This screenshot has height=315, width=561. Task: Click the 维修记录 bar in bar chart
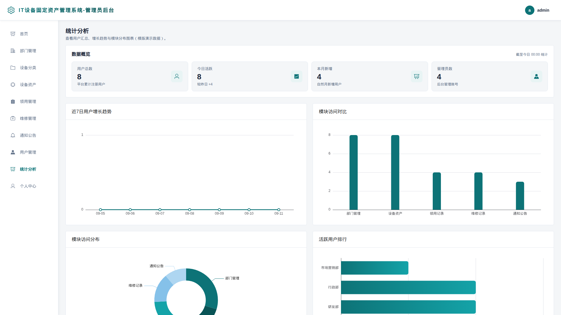478,191
